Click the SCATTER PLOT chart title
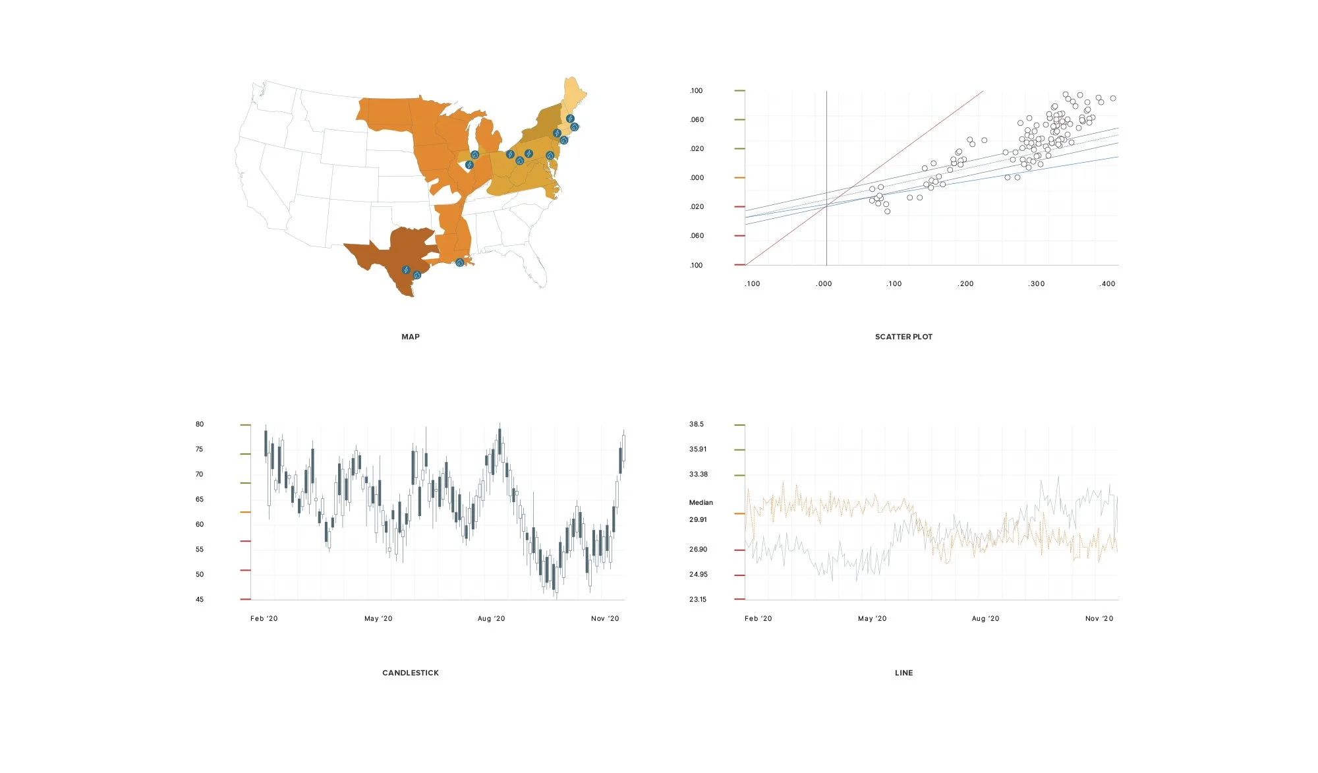 (x=903, y=337)
